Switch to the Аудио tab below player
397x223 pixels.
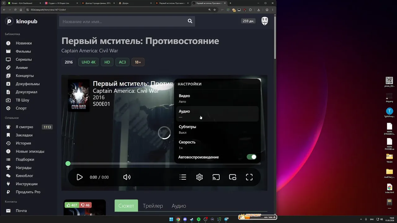[179, 206]
